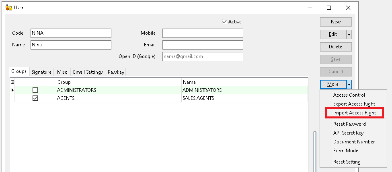Select Import Access Right menu entry
The height and width of the screenshot is (172, 392).
354,113
